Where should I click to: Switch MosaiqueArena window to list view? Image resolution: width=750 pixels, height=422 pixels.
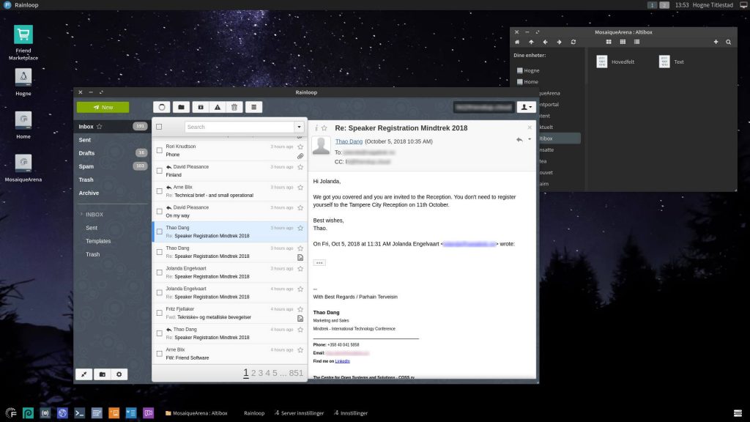pos(636,42)
